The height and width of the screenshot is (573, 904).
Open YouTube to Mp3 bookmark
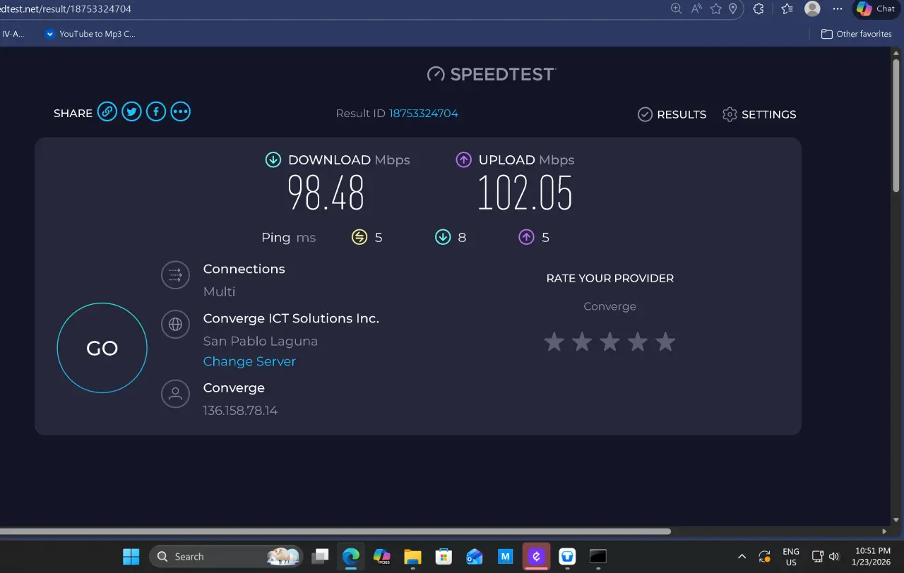pos(90,34)
